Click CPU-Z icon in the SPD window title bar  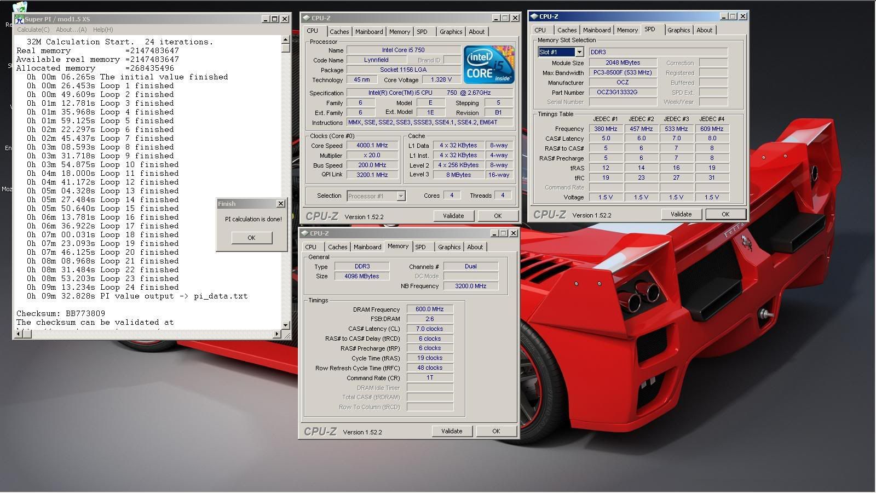pos(534,16)
